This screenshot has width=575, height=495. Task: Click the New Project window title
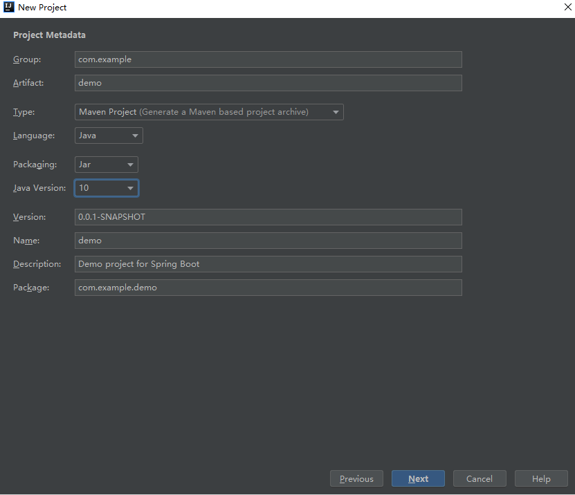(42, 8)
